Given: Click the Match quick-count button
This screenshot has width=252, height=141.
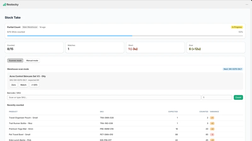Looking at the screenshot, I should tap(23, 85).
